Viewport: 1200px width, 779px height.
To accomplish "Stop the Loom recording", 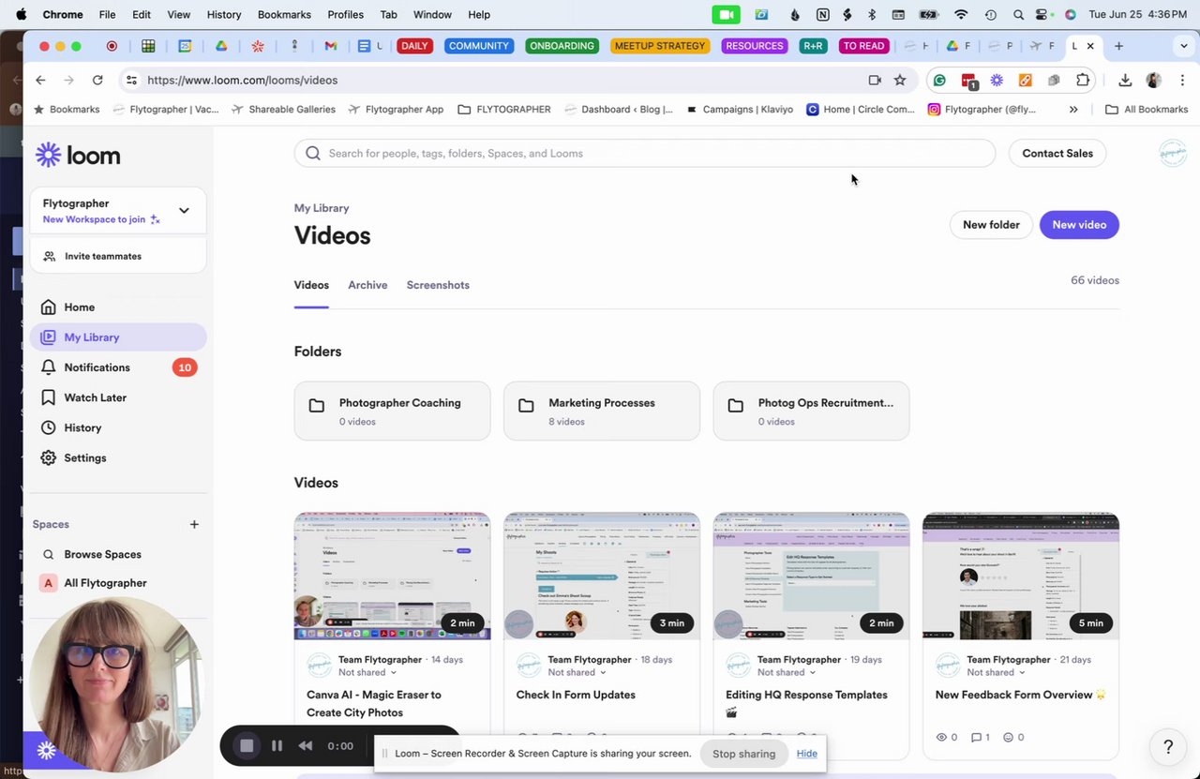I will (x=247, y=746).
